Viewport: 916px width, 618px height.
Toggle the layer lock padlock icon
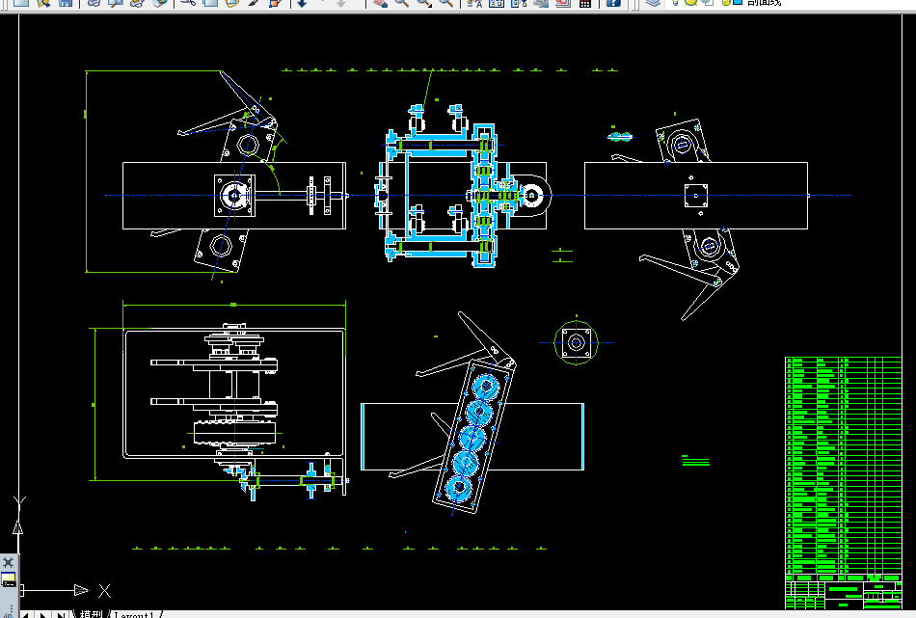tap(726, 2)
